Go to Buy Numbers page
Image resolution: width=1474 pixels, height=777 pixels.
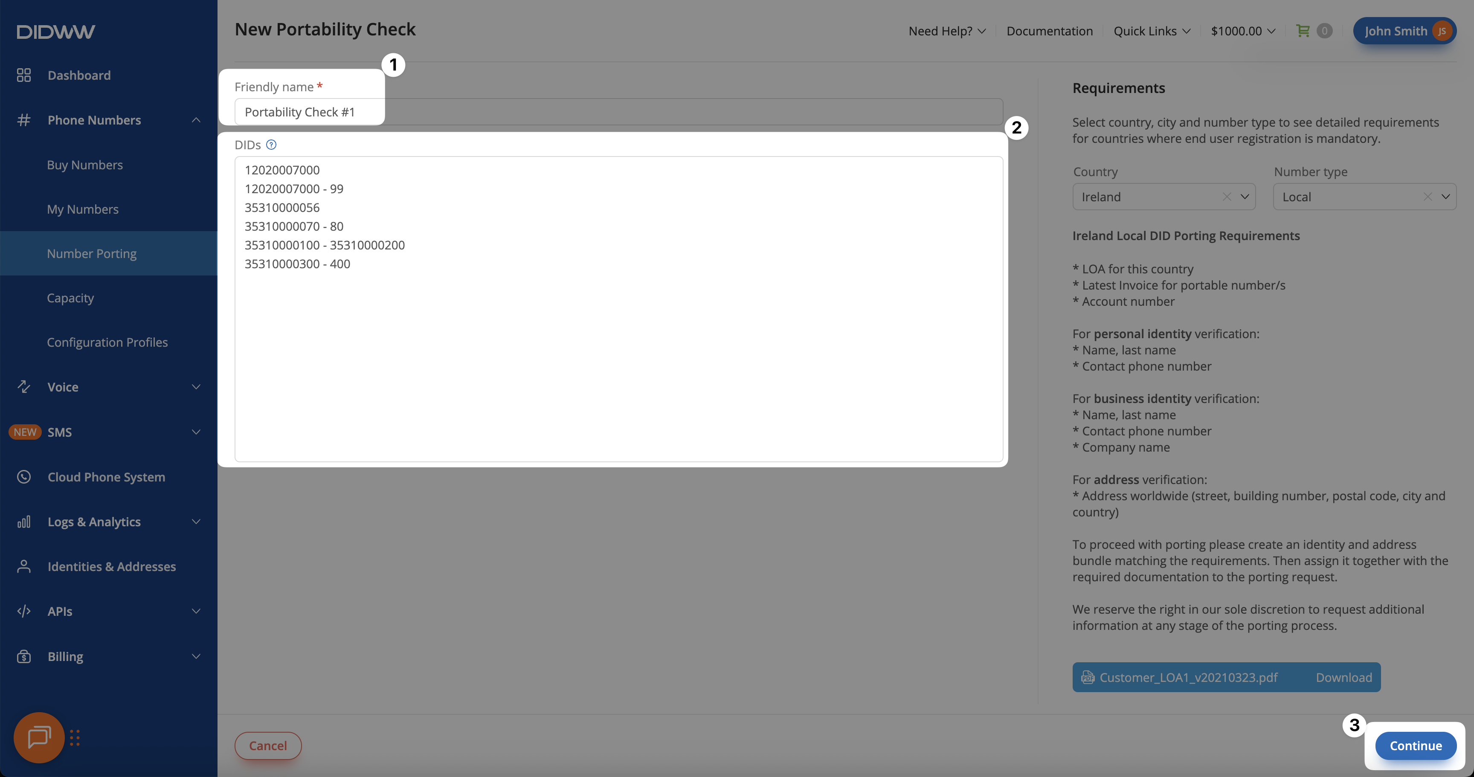(85, 165)
